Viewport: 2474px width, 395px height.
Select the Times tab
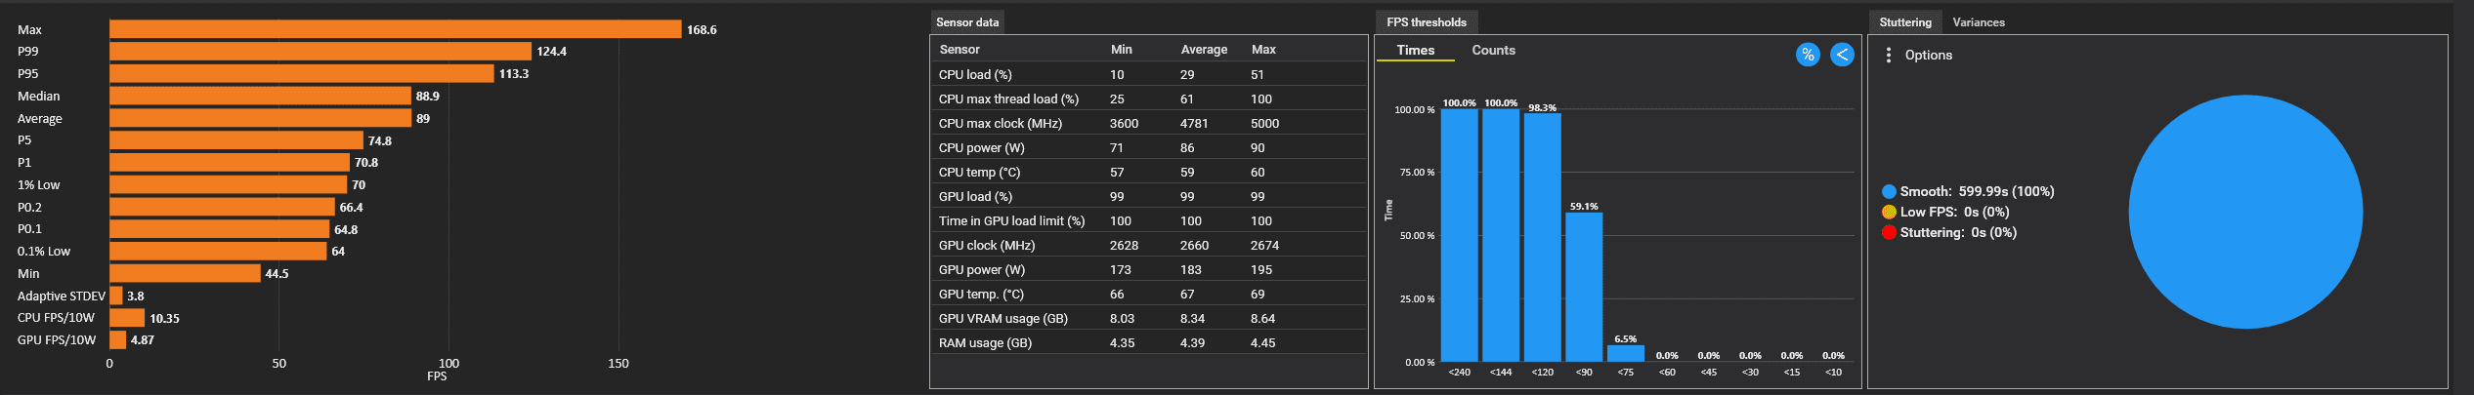tap(1416, 50)
